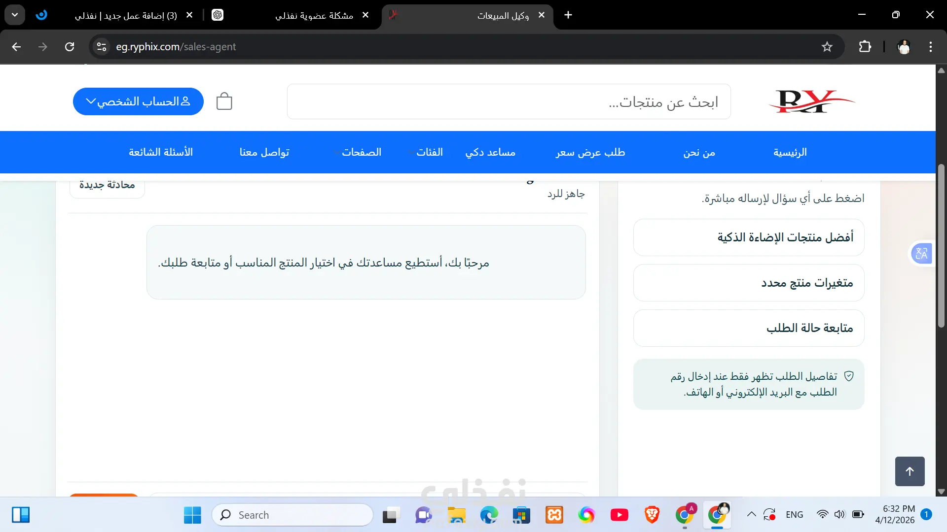Click the scroll-to-top arrow button
Screen dimensions: 947x532
point(910,471)
